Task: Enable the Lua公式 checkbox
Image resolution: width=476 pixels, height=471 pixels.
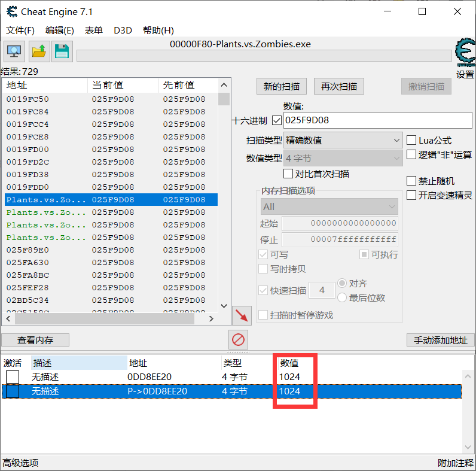Action: 411,140
